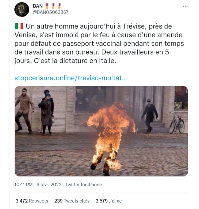Open the stopcensura.online link
This screenshot has height=209, width=199.
coord(70,78)
